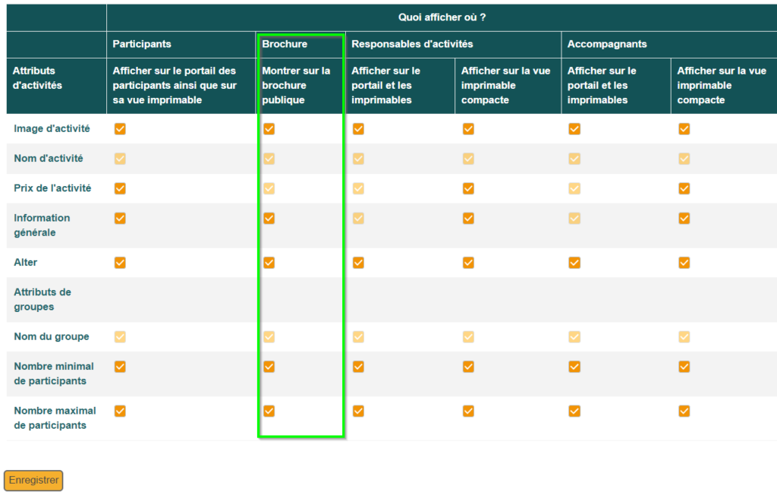Toggle Alter for Accompagnants portal

click(574, 263)
